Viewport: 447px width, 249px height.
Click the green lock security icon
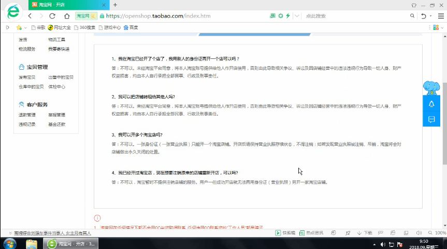(102, 16)
